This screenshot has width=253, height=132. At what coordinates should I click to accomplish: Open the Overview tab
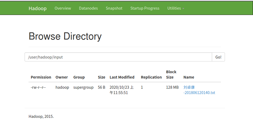pyautogui.click(x=63, y=8)
